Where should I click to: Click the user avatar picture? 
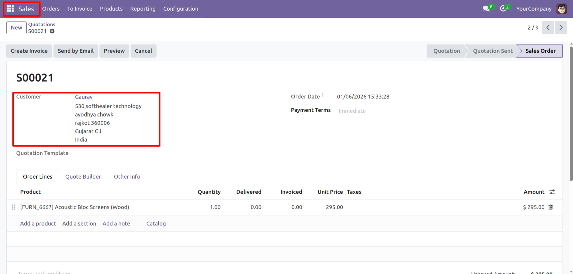[561, 9]
